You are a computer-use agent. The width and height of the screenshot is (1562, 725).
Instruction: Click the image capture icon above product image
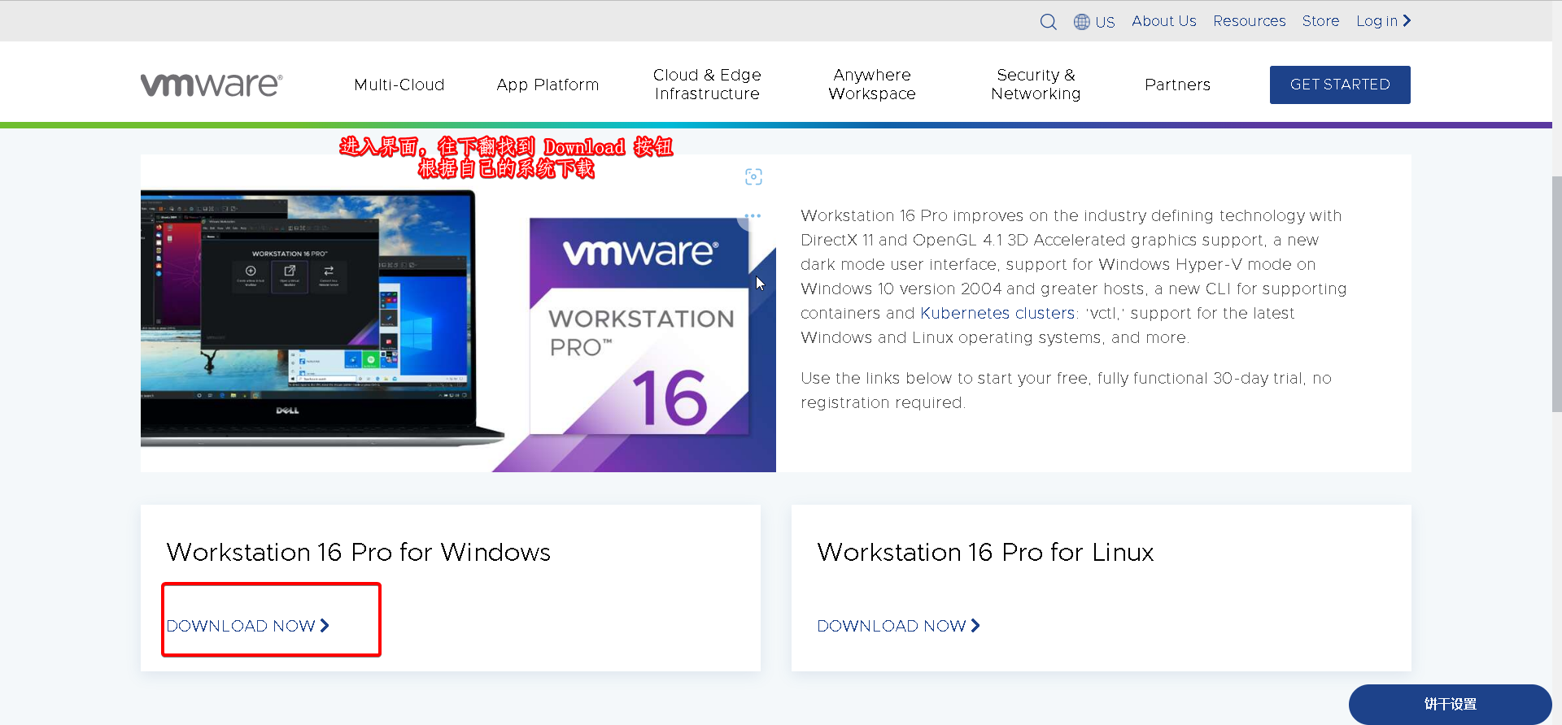click(753, 176)
